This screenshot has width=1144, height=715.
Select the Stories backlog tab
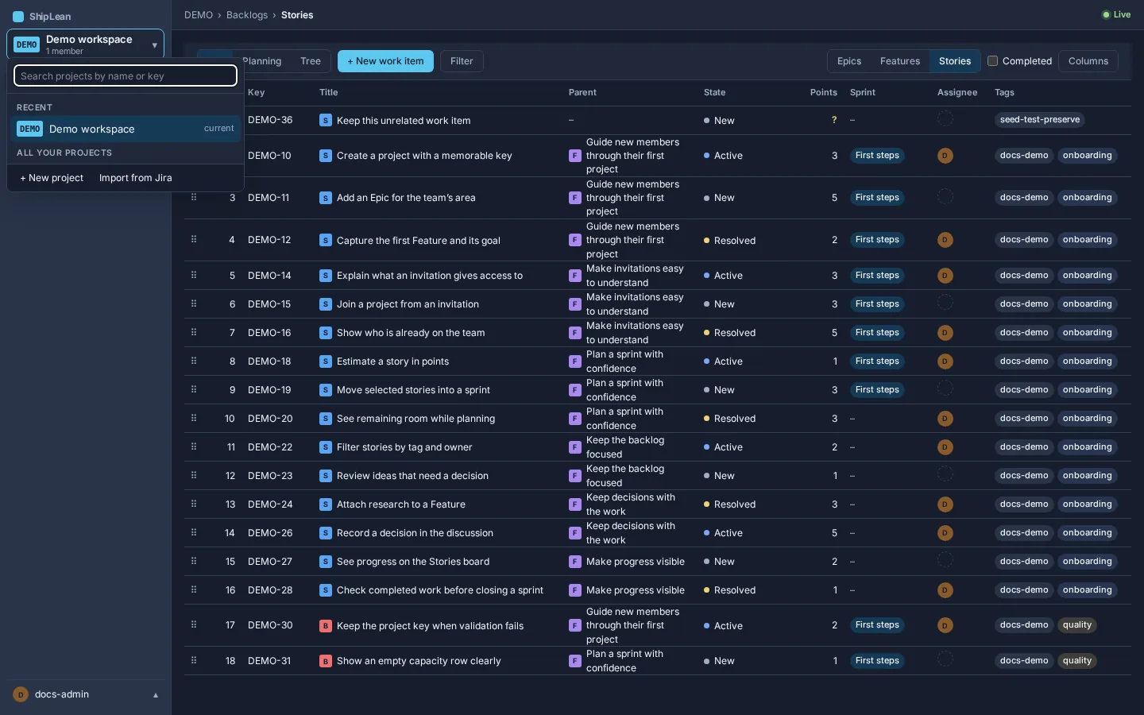(955, 61)
